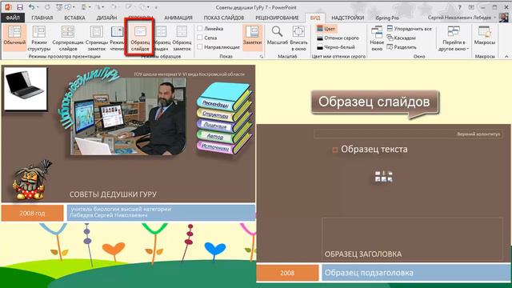Click the Образец текста placeholder
The image size is (512, 288).
tap(374, 150)
